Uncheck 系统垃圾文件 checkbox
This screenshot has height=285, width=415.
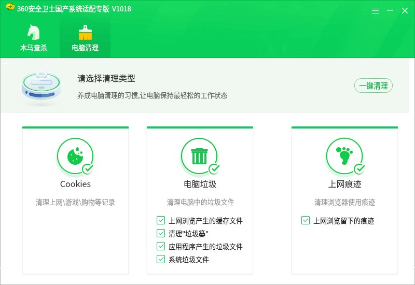coord(161,259)
